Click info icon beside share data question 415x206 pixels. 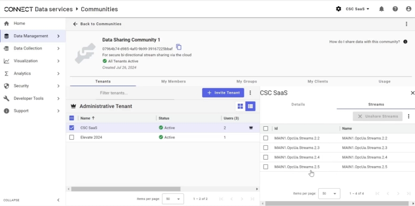[405, 42]
